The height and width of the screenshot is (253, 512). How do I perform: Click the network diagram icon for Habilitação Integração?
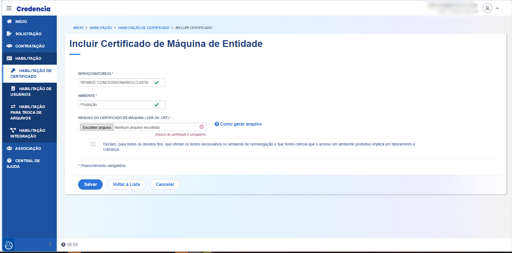[13, 130]
